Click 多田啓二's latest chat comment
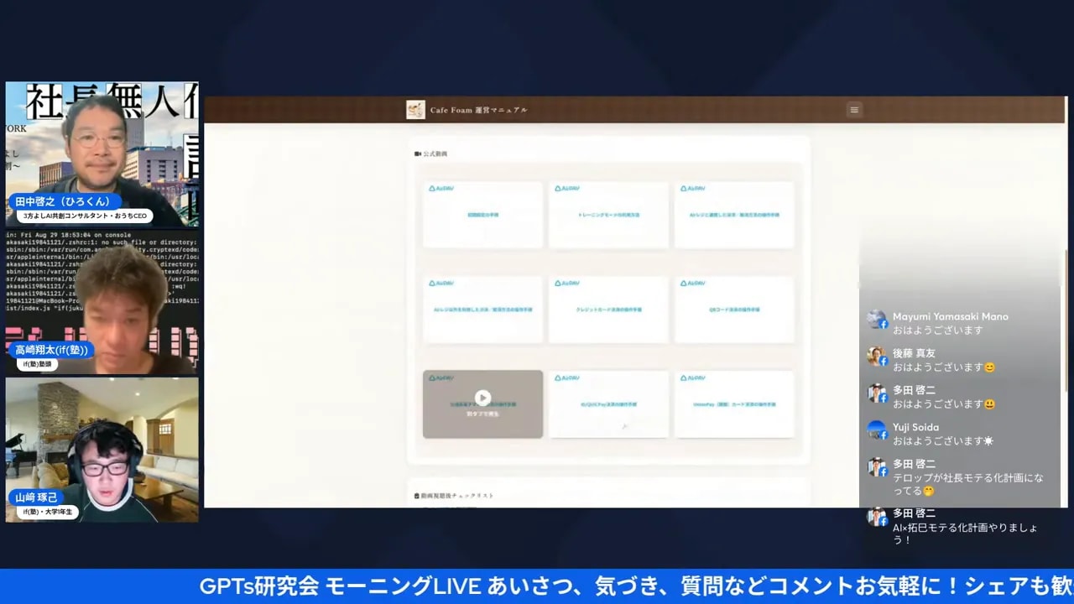1074x604 pixels. 965,528
